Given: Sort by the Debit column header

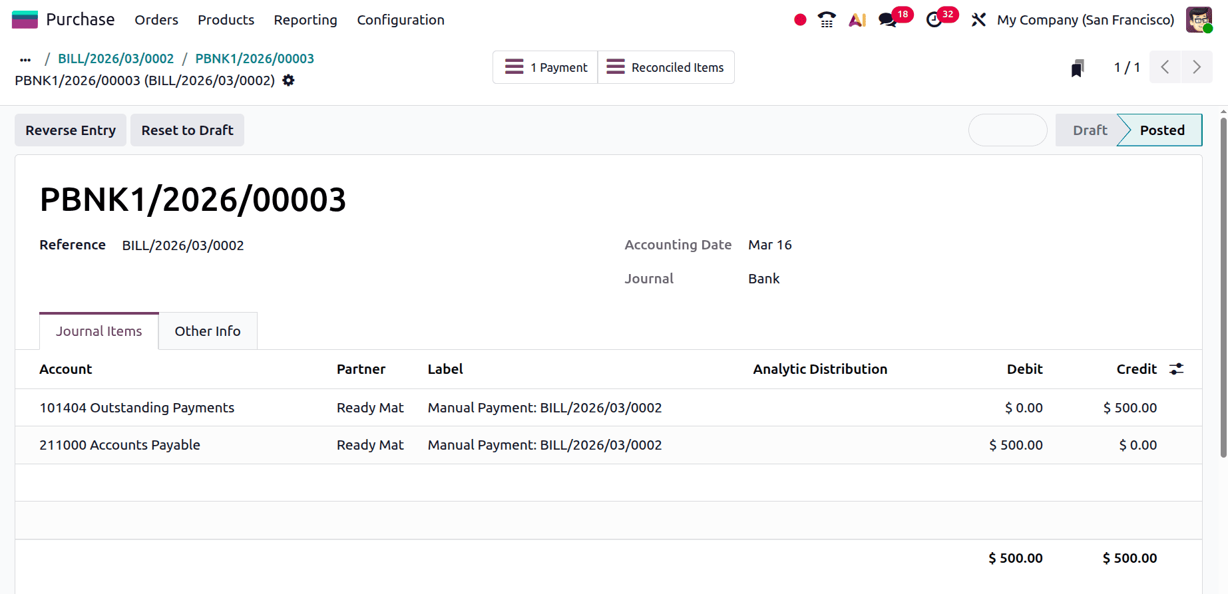Looking at the screenshot, I should click(1024, 369).
